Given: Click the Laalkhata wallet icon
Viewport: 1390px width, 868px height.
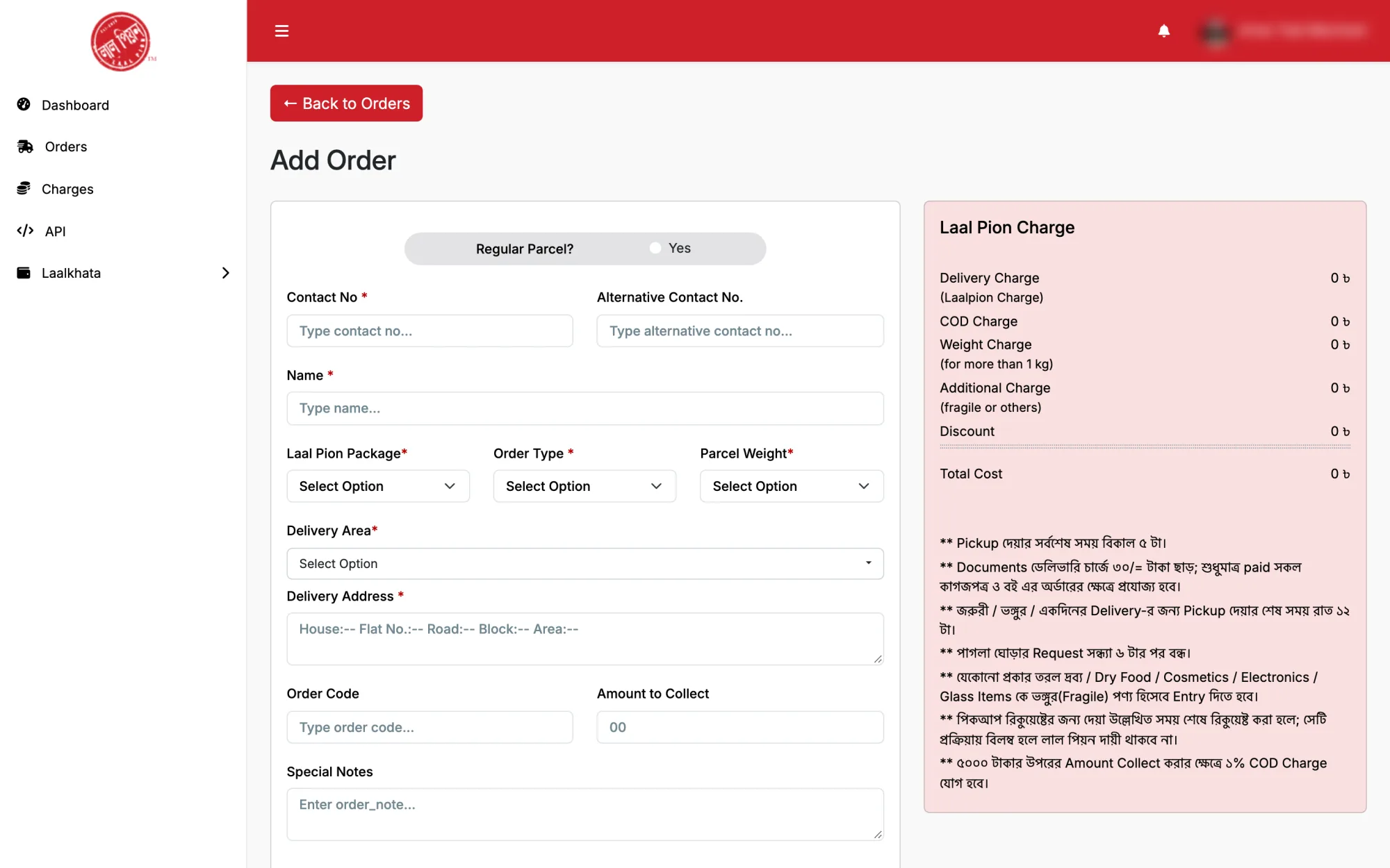Looking at the screenshot, I should tap(24, 273).
